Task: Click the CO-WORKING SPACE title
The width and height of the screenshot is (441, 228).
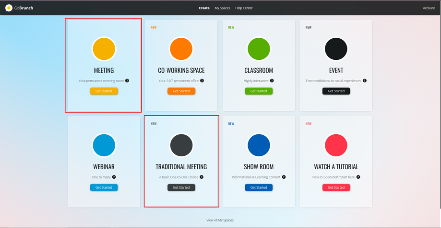Action: pos(181,70)
